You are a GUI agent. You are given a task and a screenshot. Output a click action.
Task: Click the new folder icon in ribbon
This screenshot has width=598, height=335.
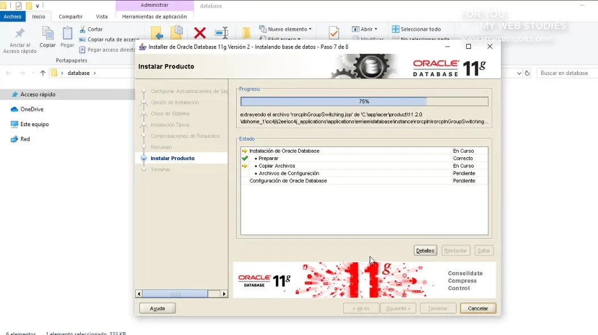(x=246, y=33)
